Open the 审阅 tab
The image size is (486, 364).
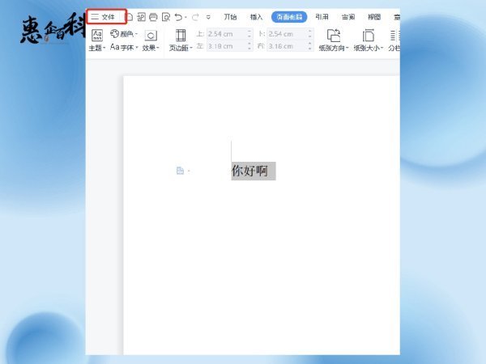pos(347,16)
